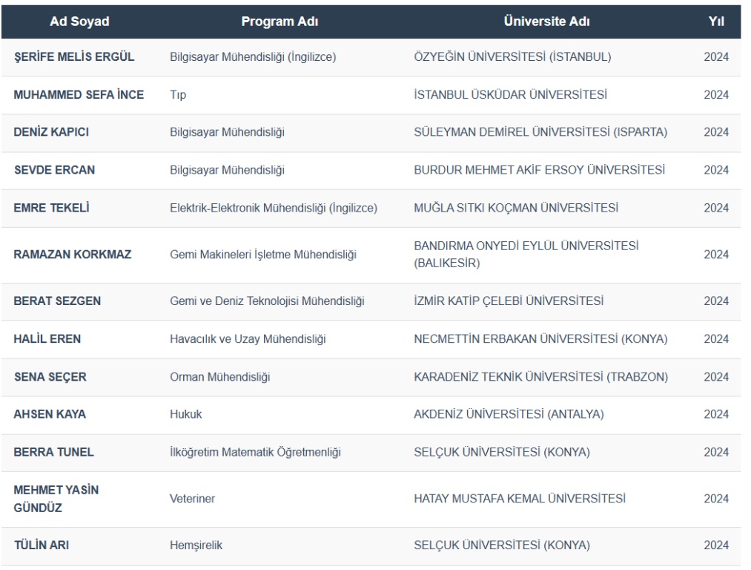Click the Tıp program cell
Image resolution: width=751 pixels, height=570 pixels.
click(x=177, y=95)
